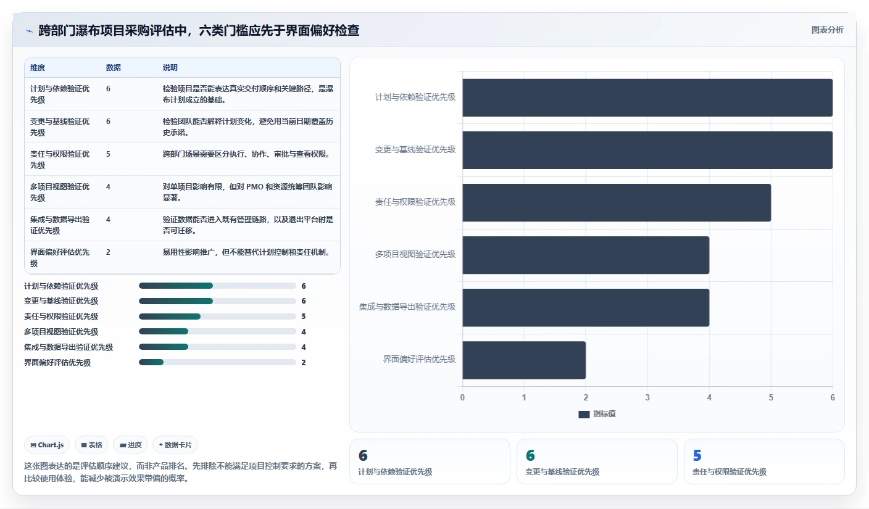This screenshot has width=869, height=509.
Task: Click the 计划与依赖验证优先级 progress bar
Action: click(x=217, y=286)
